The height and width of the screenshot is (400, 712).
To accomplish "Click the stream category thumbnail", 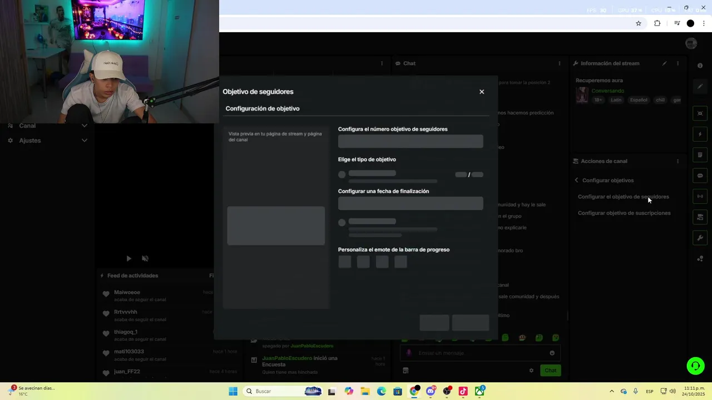I will [x=582, y=95].
